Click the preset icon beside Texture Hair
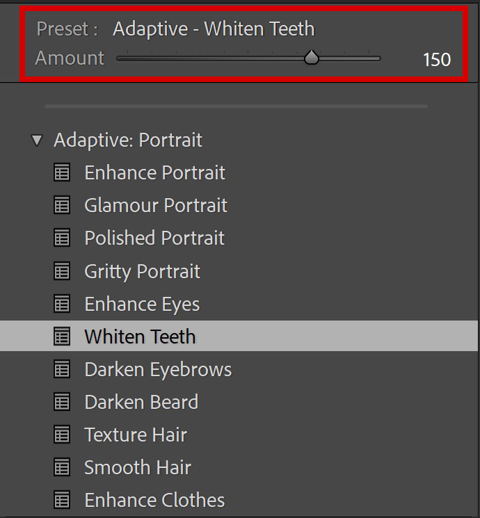This screenshot has height=518, width=480. click(62, 435)
